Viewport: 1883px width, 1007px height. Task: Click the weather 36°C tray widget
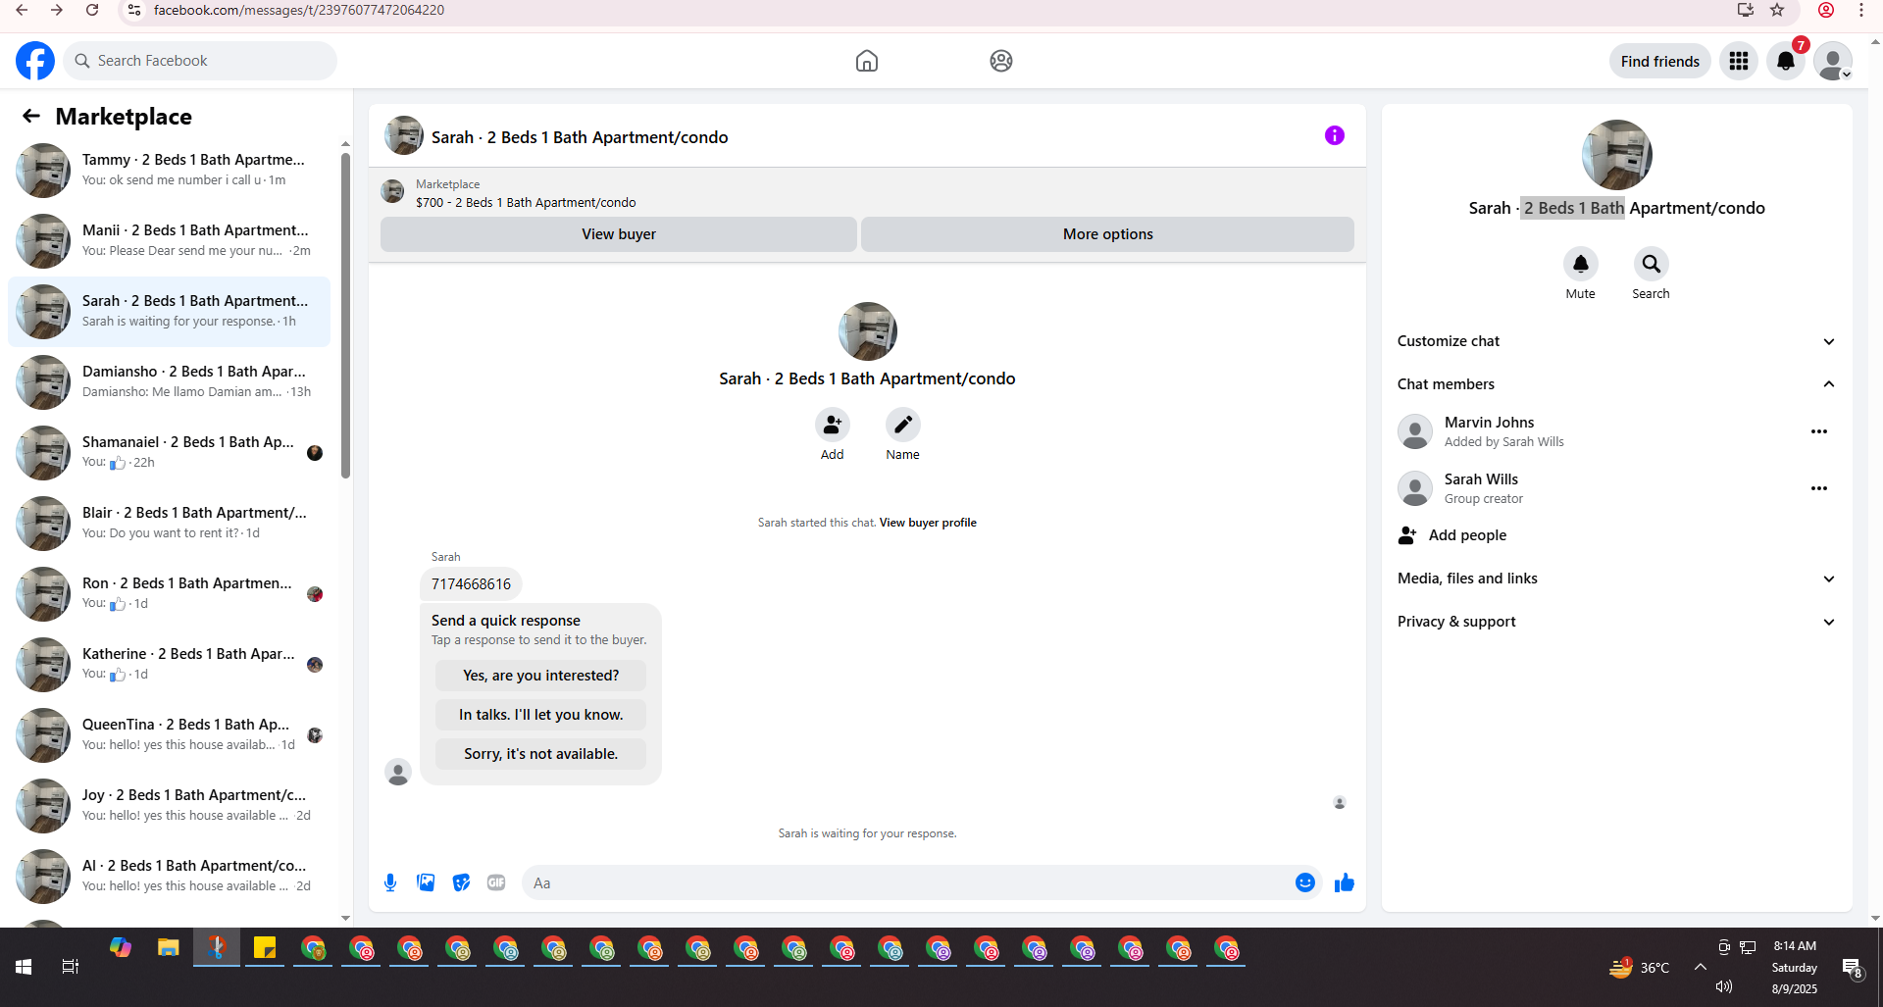click(x=1639, y=968)
